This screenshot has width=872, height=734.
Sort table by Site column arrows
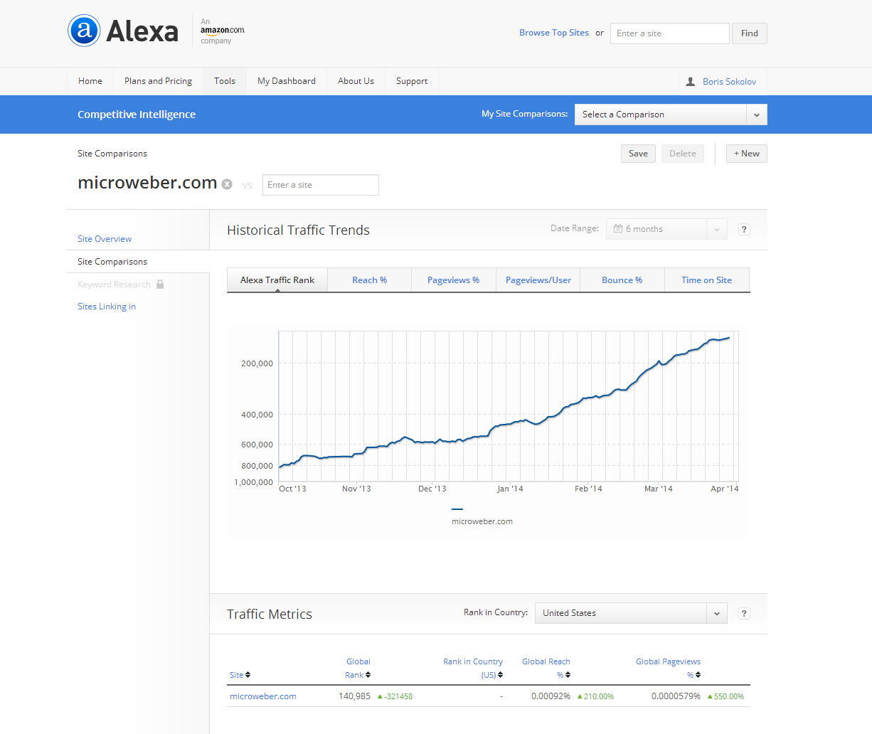pyautogui.click(x=248, y=675)
